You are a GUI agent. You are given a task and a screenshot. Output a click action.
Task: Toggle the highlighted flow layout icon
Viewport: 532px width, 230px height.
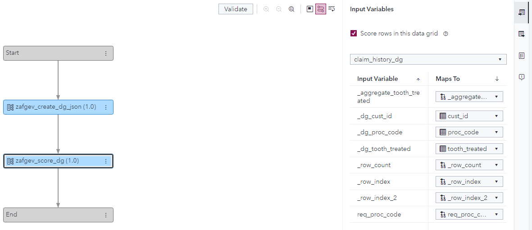[321, 9]
